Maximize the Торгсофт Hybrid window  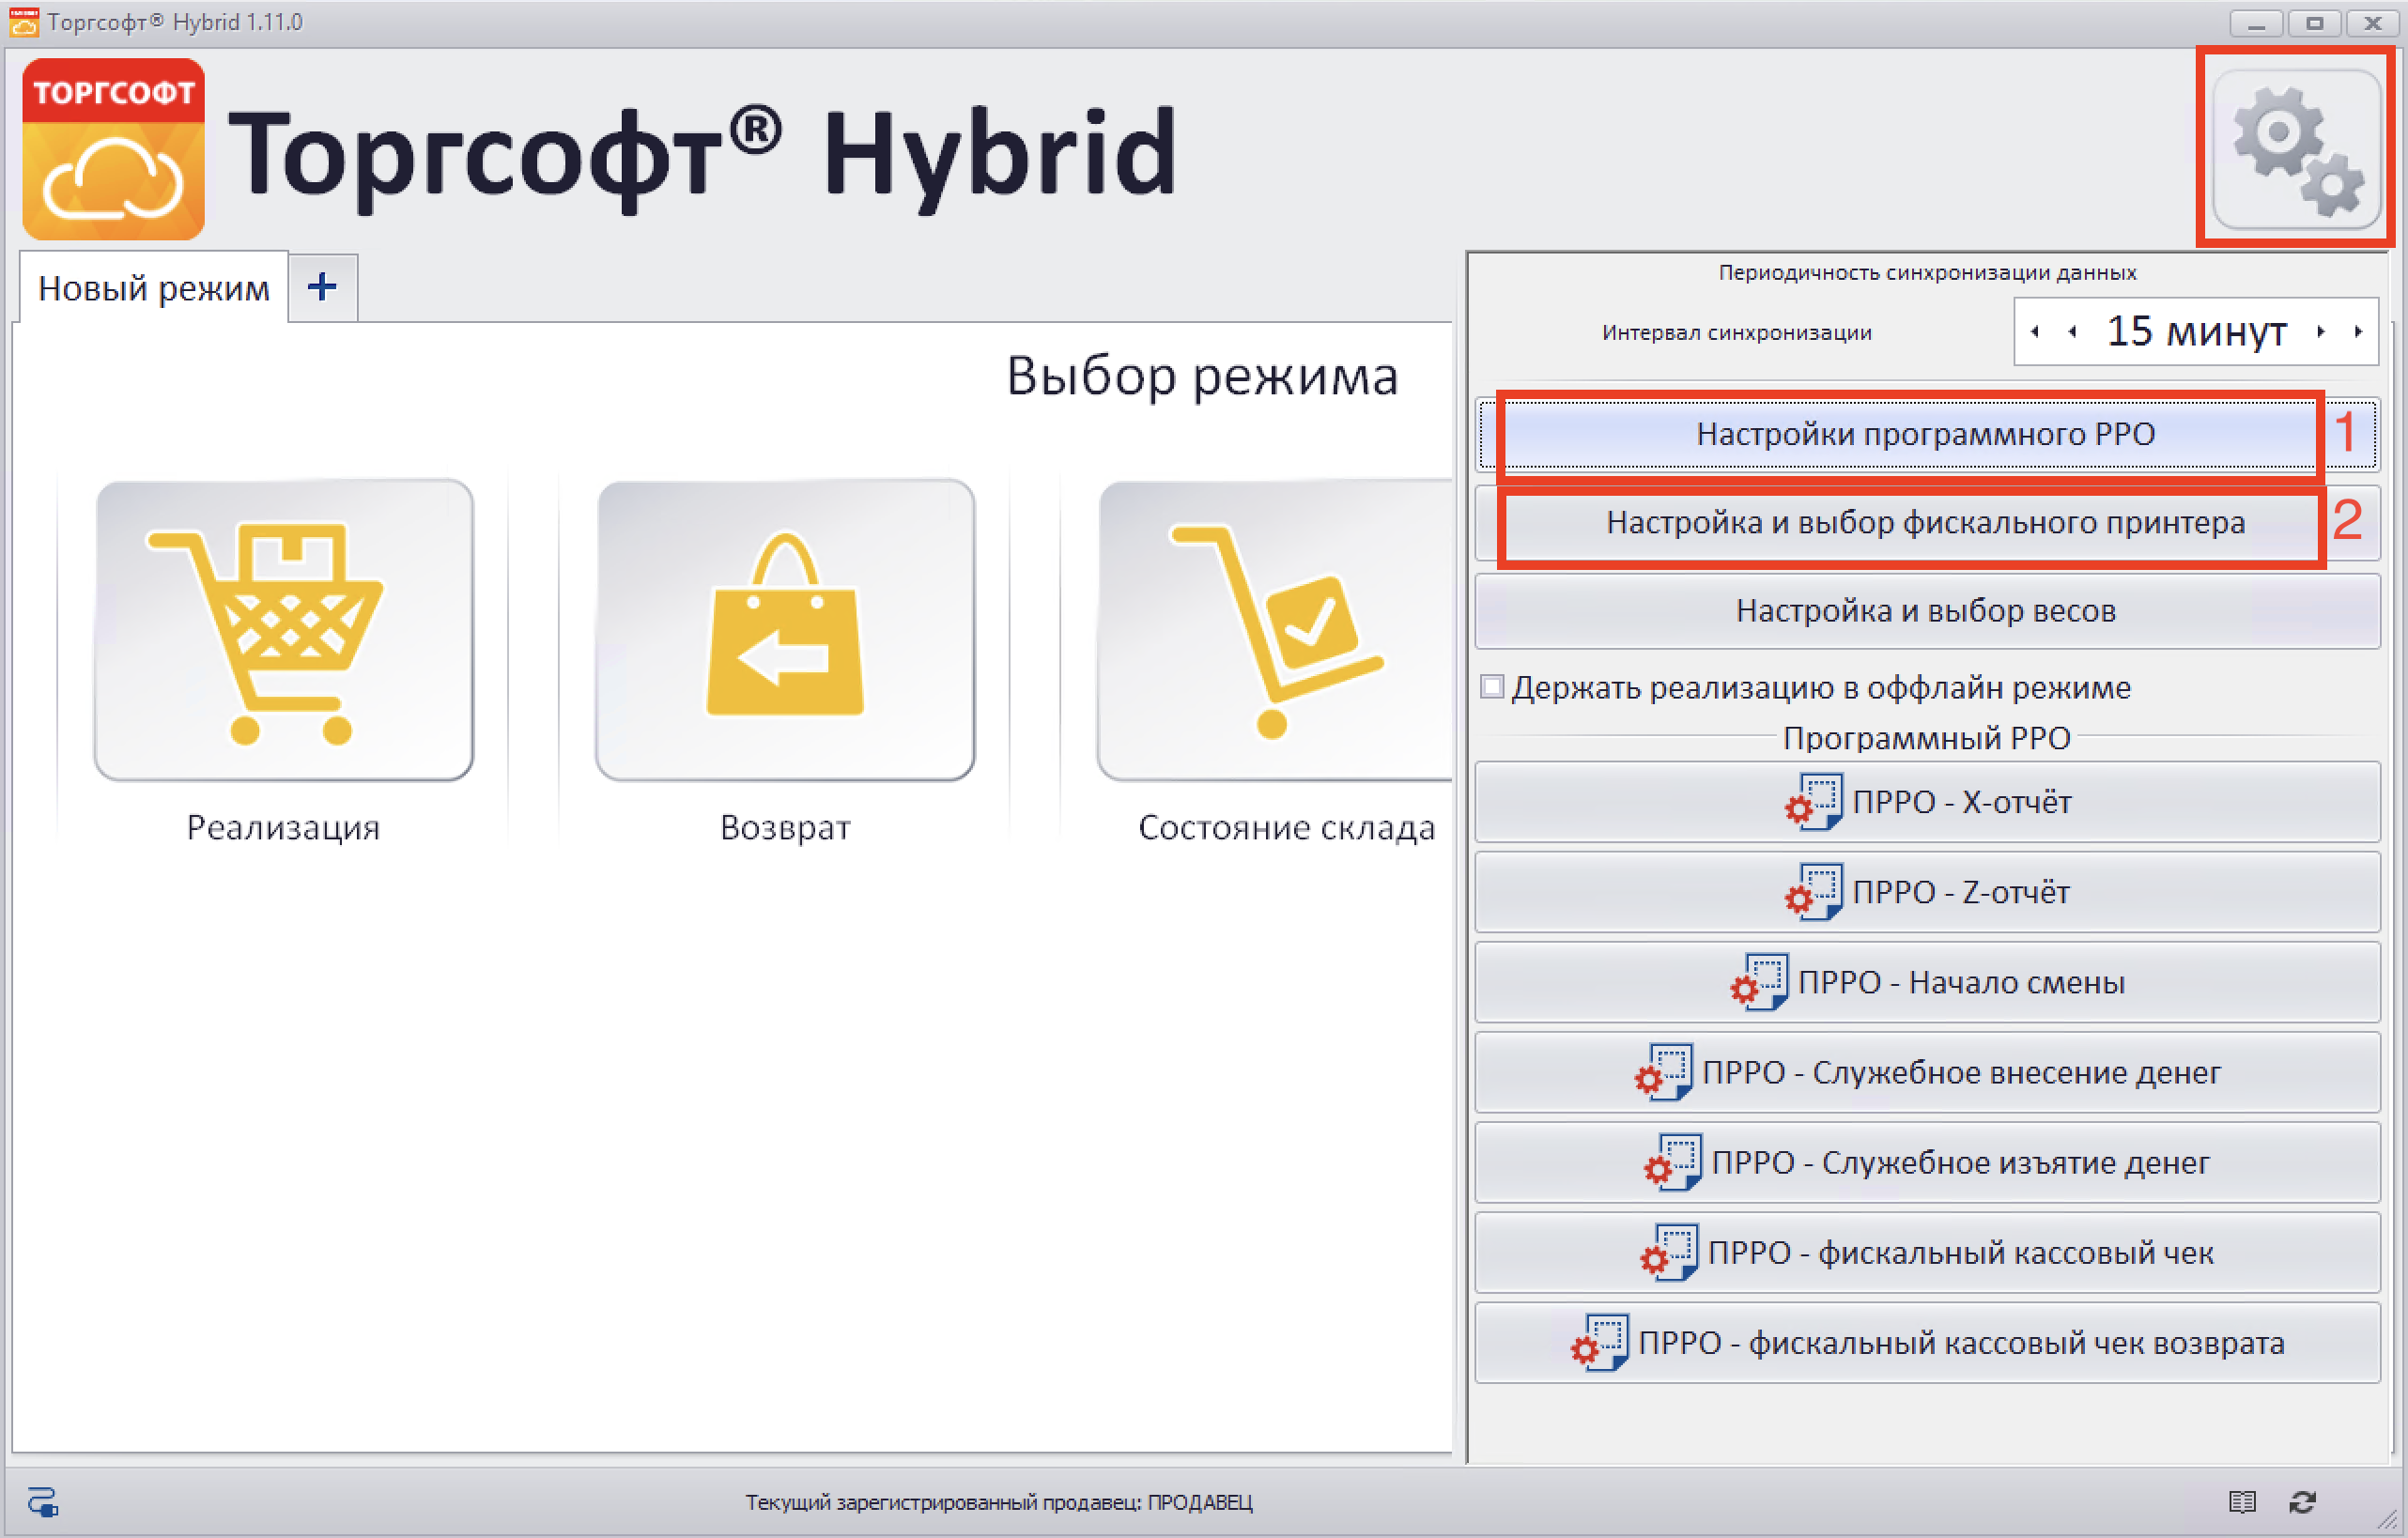point(2314,23)
